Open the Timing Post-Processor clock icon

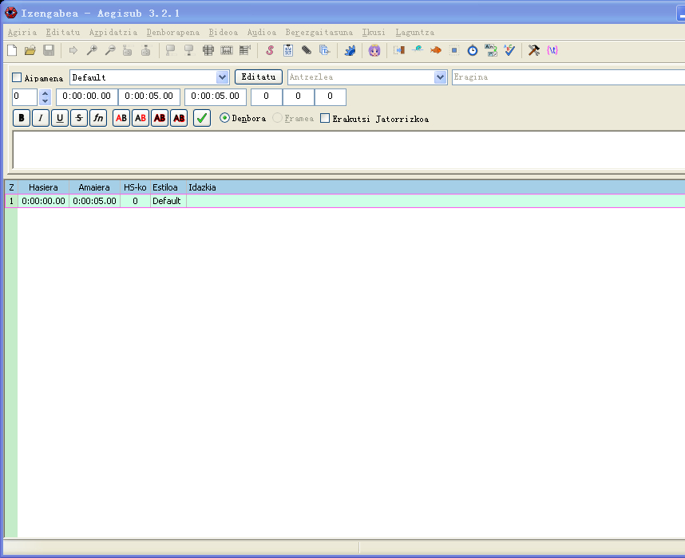(473, 50)
